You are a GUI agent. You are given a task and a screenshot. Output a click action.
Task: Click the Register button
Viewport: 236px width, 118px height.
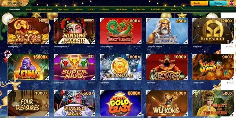(x=218, y=3)
